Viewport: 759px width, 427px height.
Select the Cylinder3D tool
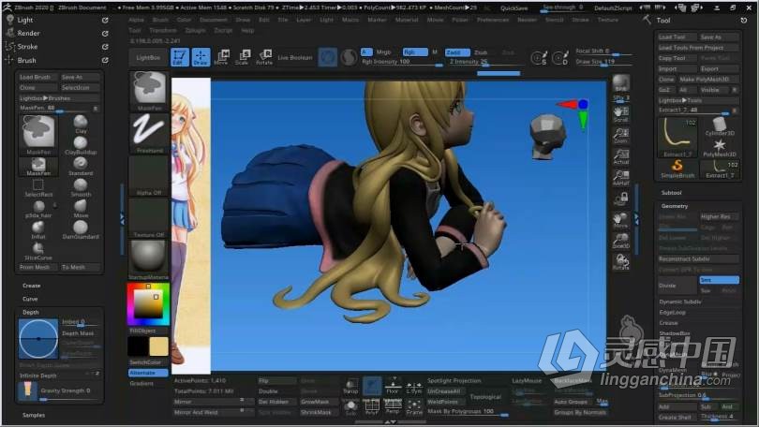click(x=720, y=126)
